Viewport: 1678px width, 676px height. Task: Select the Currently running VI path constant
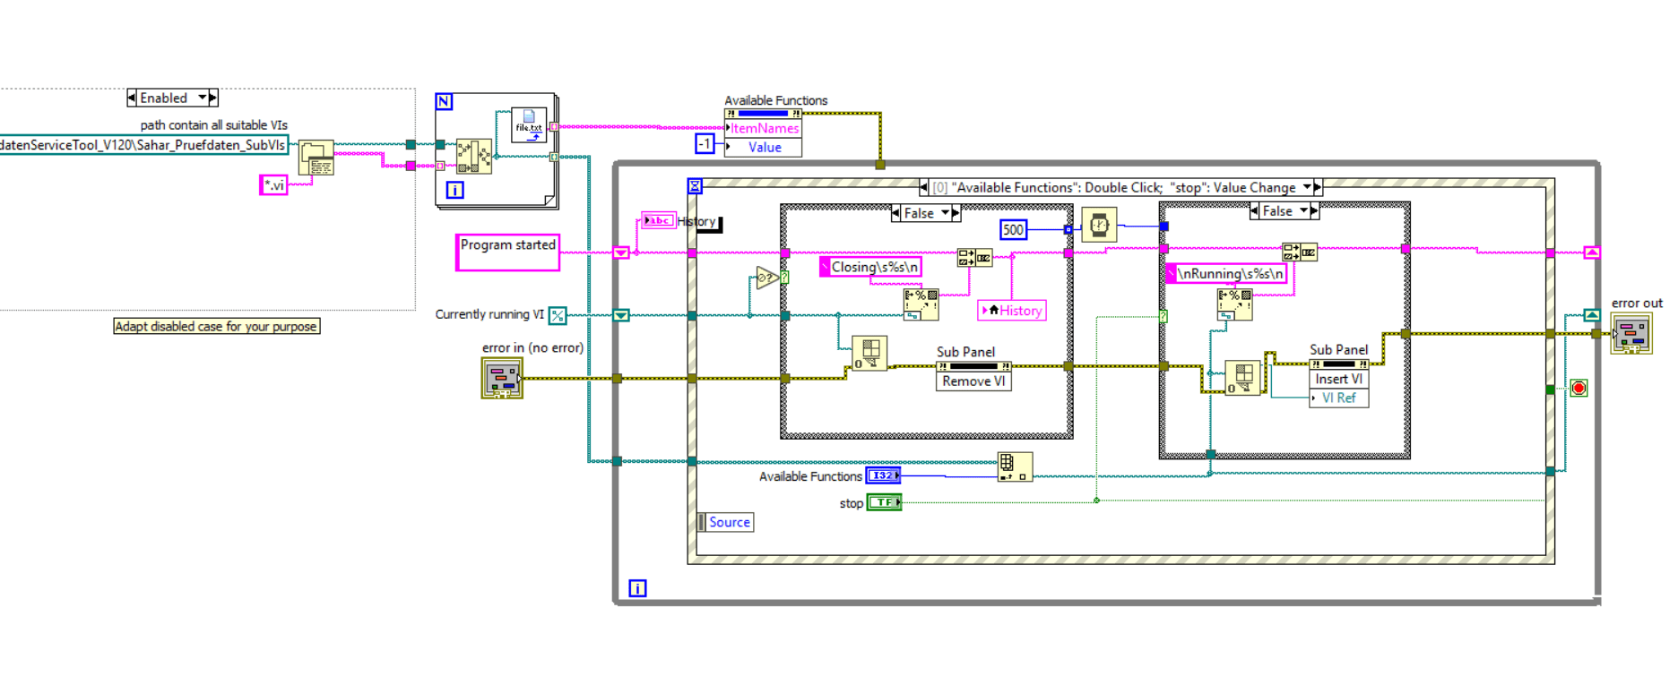pyautogui.click(x=558, y=315)
